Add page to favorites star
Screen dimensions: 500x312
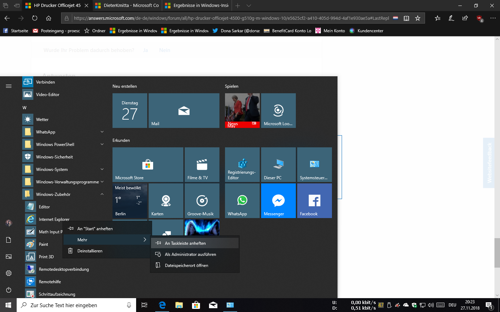tap(418, 18)
